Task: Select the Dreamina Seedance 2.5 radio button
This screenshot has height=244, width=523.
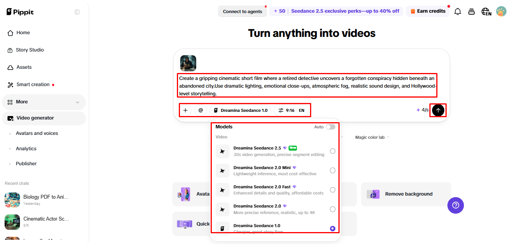Action: (x=333, y=151)
